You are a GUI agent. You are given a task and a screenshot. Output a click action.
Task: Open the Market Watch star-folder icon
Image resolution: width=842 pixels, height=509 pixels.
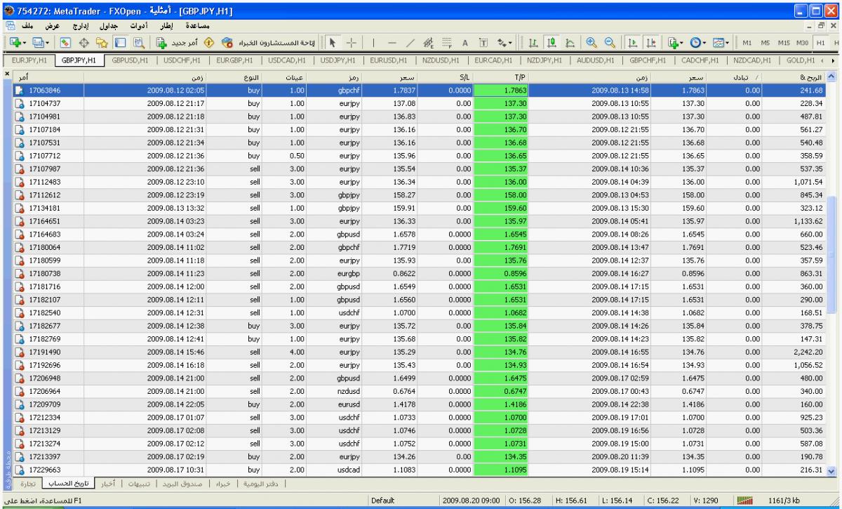pos(100,41)
